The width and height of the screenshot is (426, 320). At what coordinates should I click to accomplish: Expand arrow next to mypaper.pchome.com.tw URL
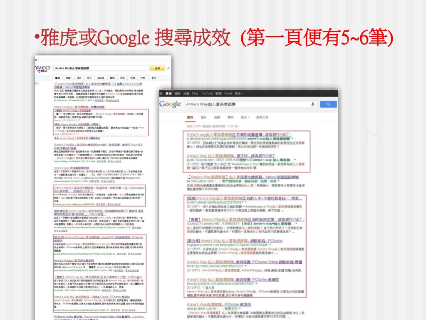pyautogui.click(x=270, y=245)
